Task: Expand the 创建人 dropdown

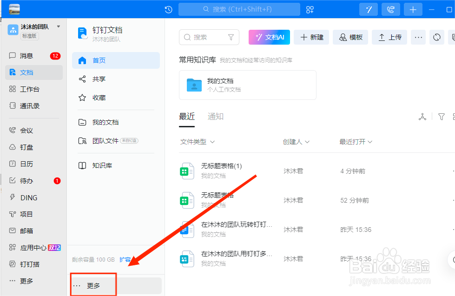Action: [296, 142]
